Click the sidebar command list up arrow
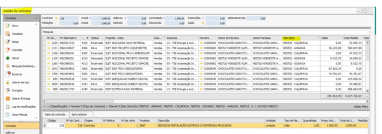 click(x=37, y=24)
